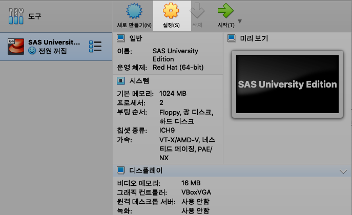Open the 도구 tools entry
352x215 pixels.
[x=56, y=16]
